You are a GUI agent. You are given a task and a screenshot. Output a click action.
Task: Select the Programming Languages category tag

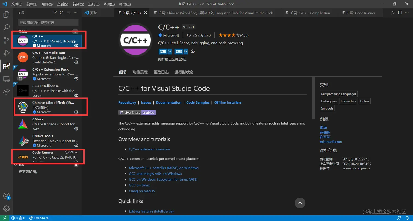point(339,94)
